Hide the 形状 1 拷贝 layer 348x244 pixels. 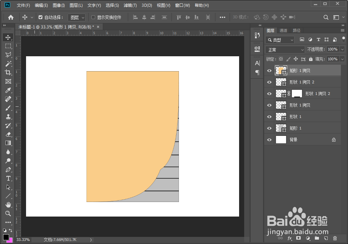click(x=269, y=105)
